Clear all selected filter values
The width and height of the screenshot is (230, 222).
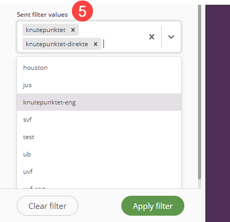pyautogui.click(x=152, y=37)
